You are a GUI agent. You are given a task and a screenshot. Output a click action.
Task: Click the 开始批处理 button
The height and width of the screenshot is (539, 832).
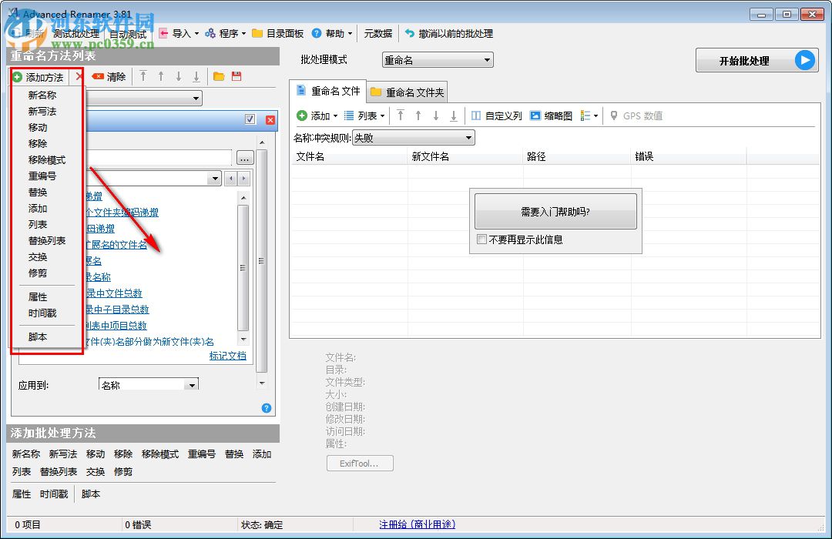click(x=756, y=60)
